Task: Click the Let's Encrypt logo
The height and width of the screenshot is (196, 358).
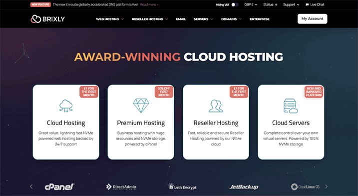Action: click(x=182, y=186)
